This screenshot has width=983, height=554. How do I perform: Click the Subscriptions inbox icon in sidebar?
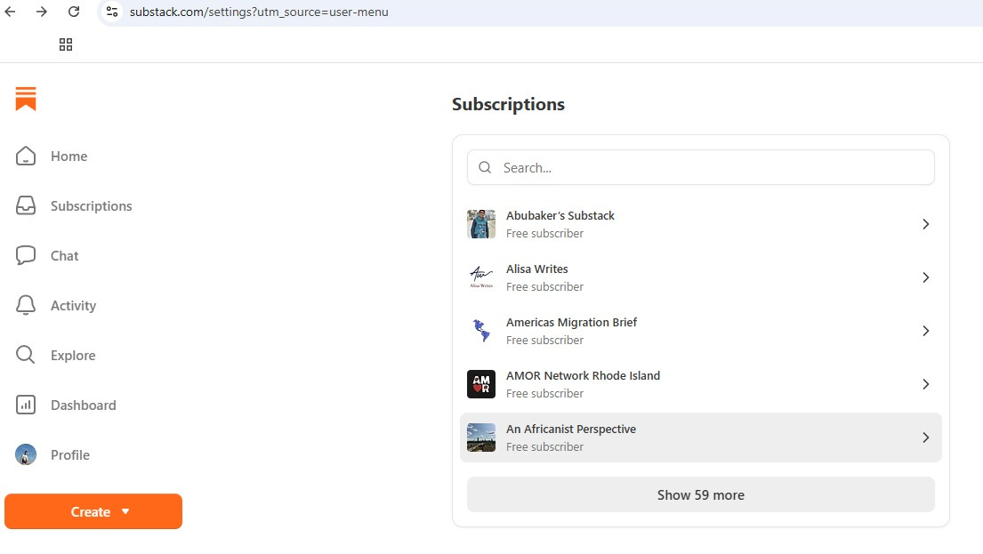(26, 205)
